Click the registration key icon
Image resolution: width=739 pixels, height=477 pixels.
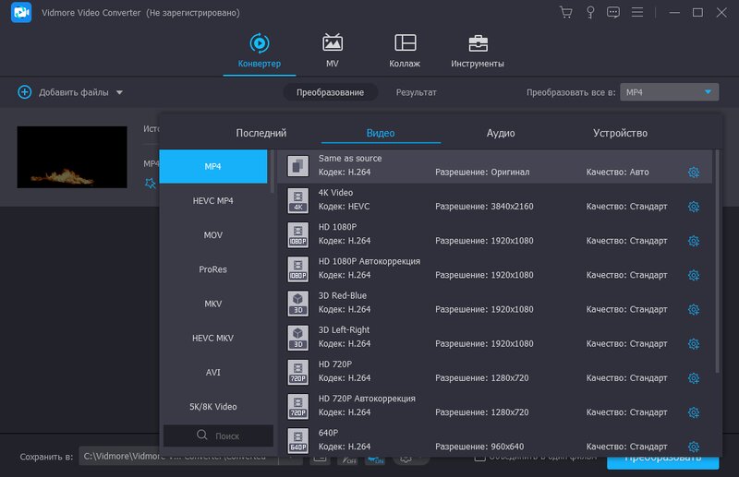click(x=590, y=12)
